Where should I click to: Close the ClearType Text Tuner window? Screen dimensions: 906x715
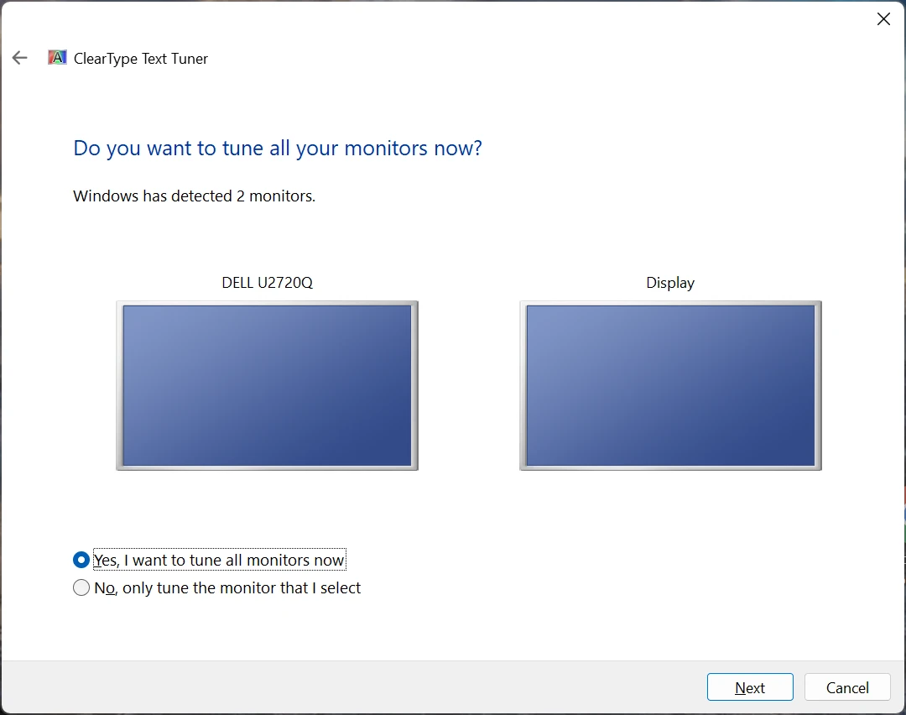[883, 18]
